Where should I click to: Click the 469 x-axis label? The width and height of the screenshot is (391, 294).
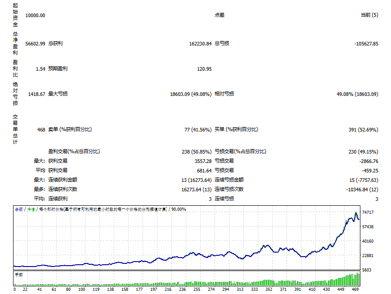[x=355, y=289]
